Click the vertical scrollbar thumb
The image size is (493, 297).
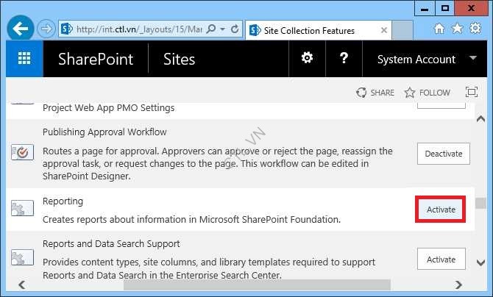click(480, 203)
